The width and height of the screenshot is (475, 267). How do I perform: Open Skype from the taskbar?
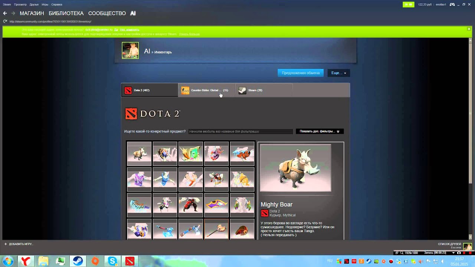[x=112, y=261]
